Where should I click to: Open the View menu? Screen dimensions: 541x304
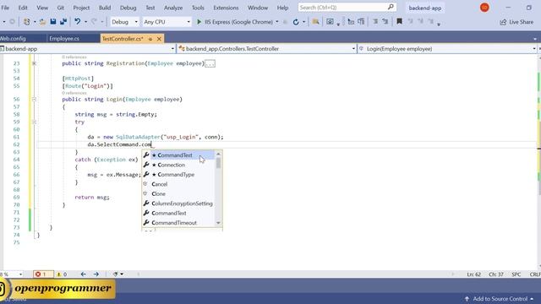tap(42, 8)
